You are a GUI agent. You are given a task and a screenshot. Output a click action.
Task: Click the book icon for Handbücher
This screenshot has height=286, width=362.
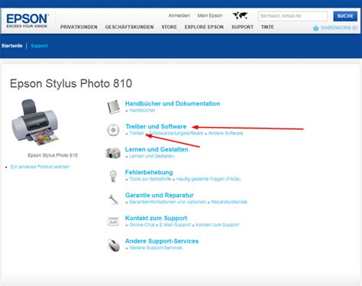coord(113,107)
